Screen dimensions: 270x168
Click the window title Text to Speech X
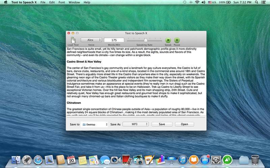pyautogui.click(x=136, y=33)
